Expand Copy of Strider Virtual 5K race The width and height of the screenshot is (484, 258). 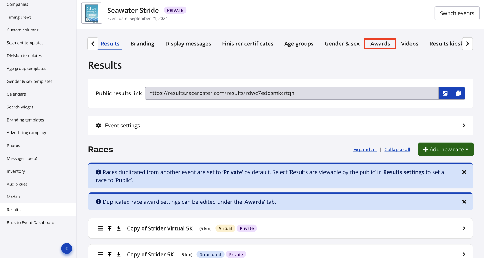point(464,228)
